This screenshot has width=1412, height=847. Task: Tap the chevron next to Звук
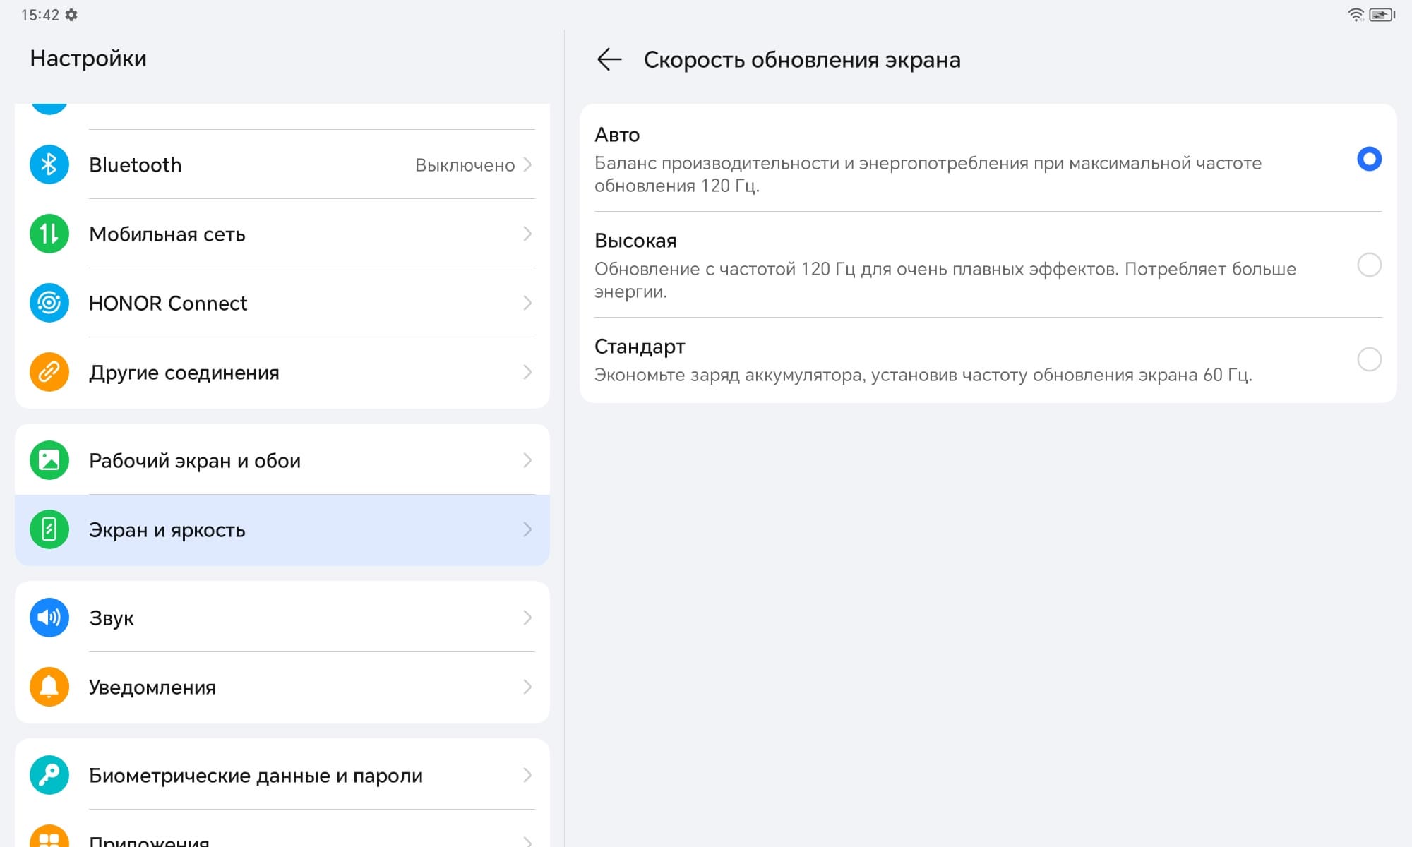coord(527,618)
